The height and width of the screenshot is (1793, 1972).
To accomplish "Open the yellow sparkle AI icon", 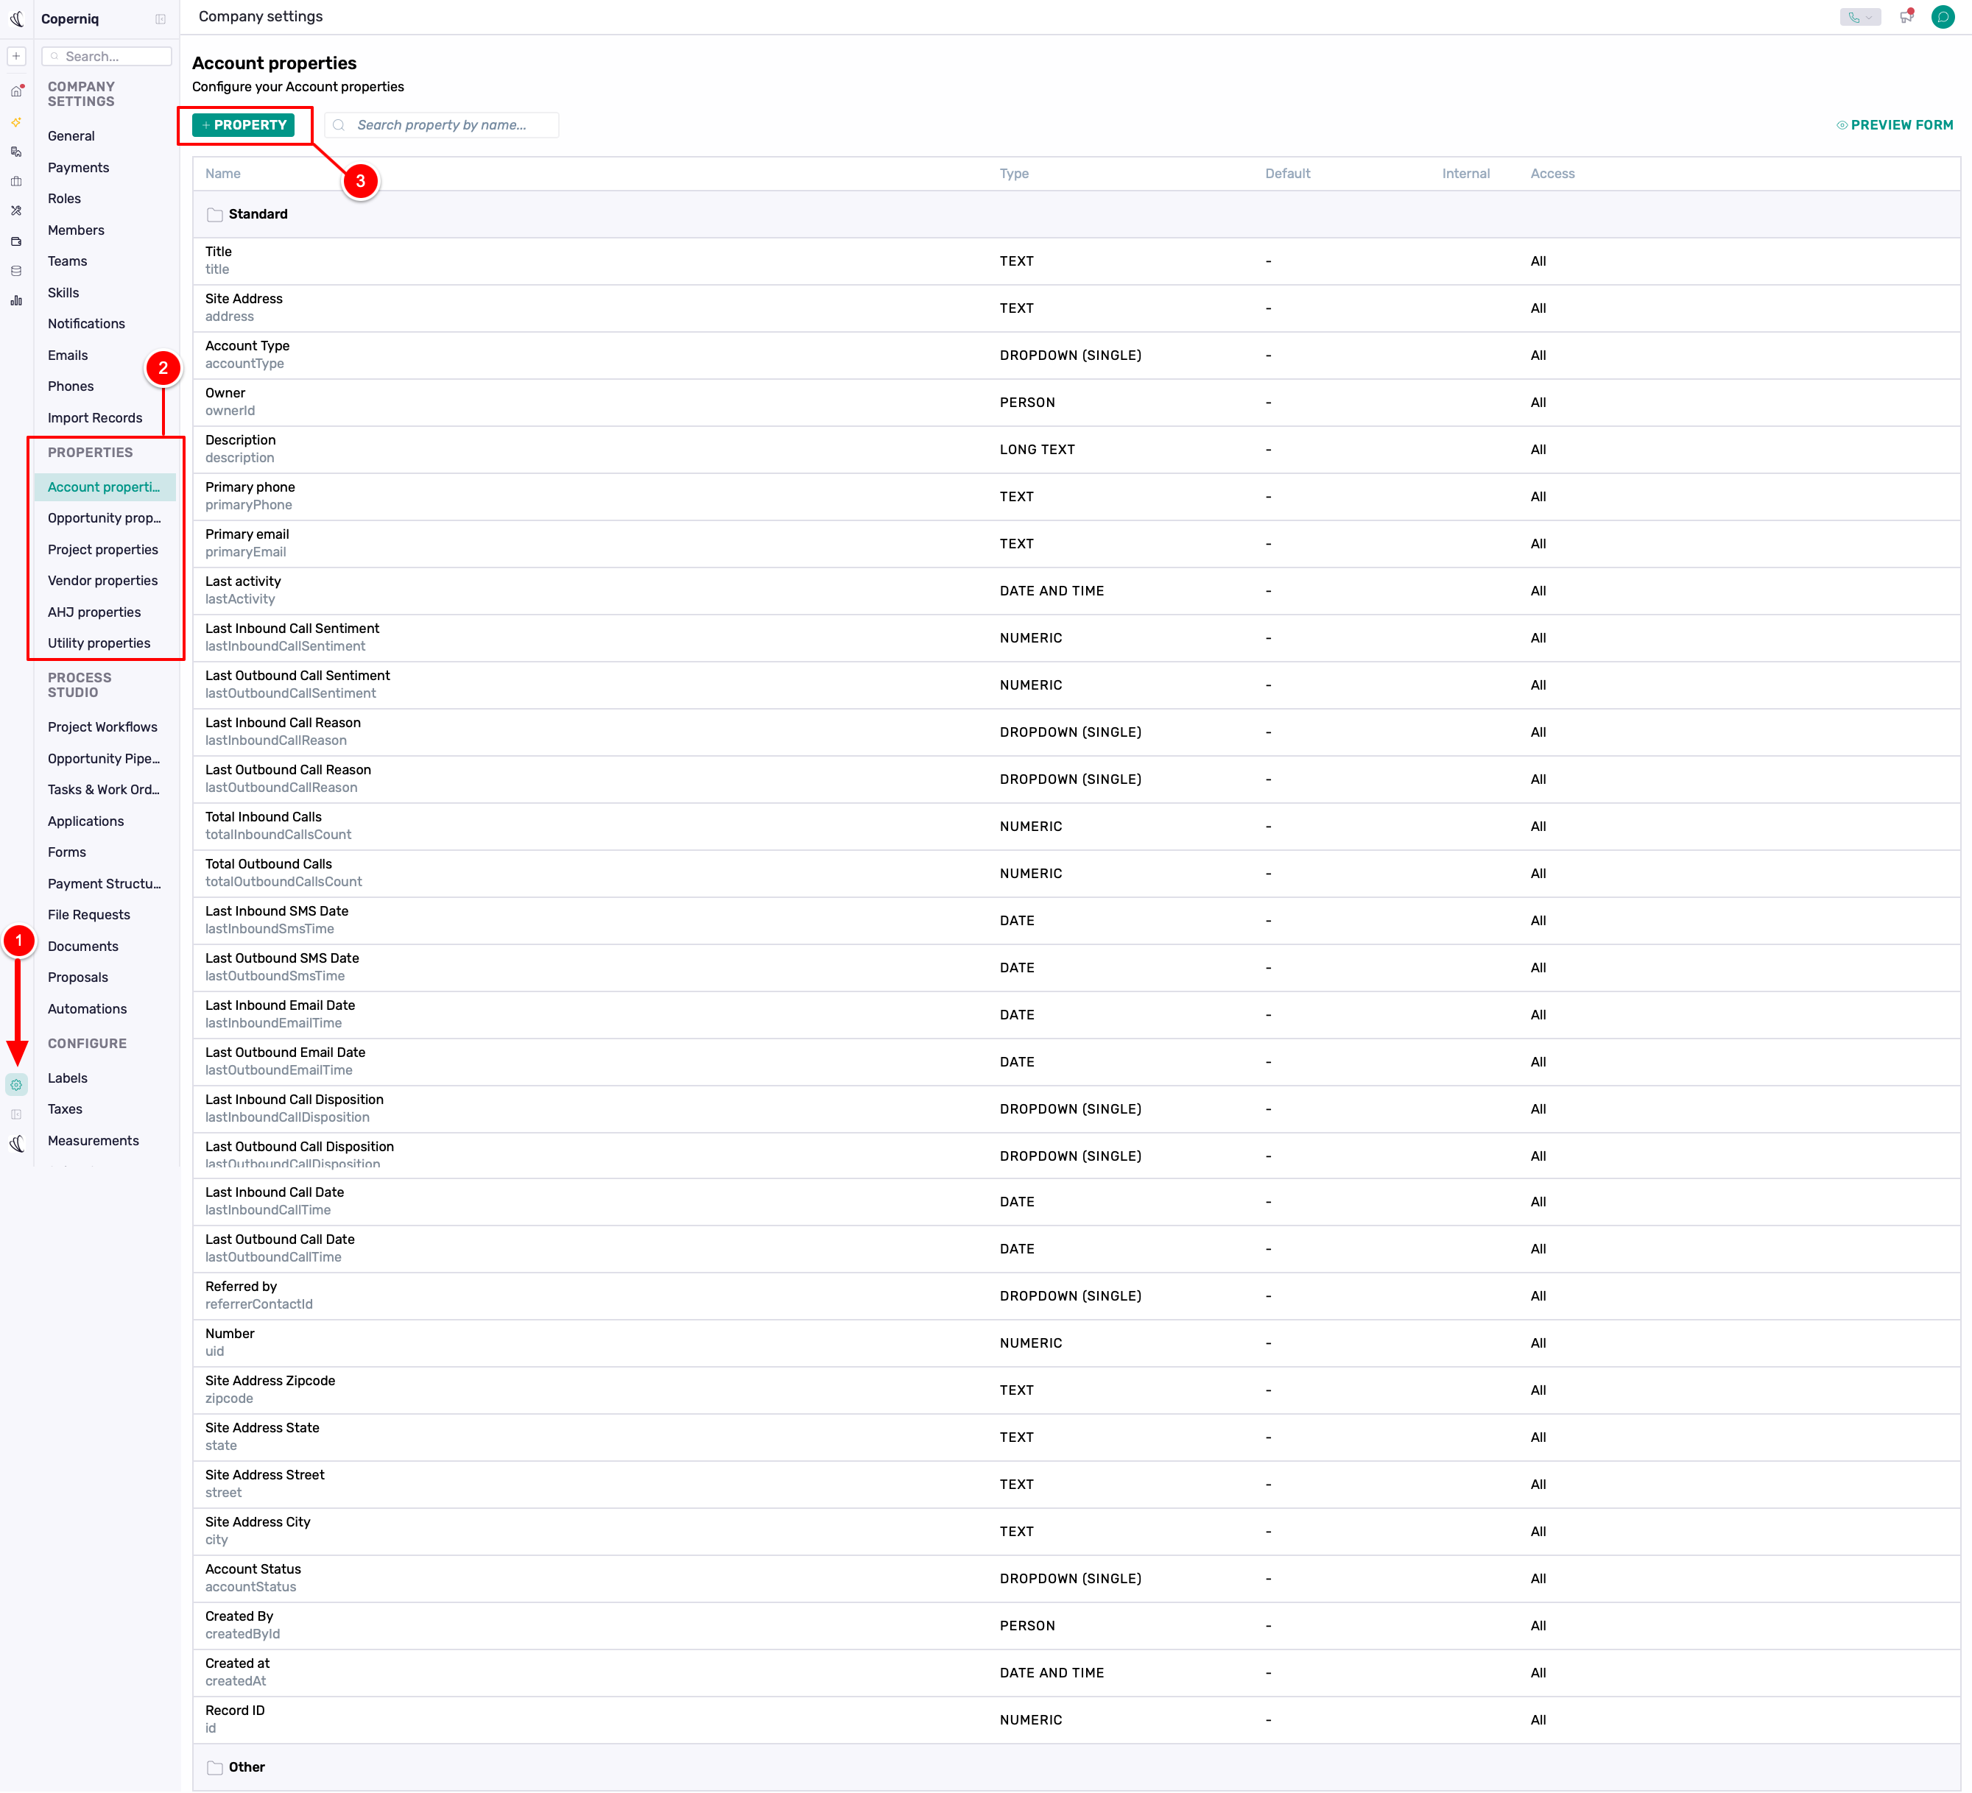I will [17, 122].
